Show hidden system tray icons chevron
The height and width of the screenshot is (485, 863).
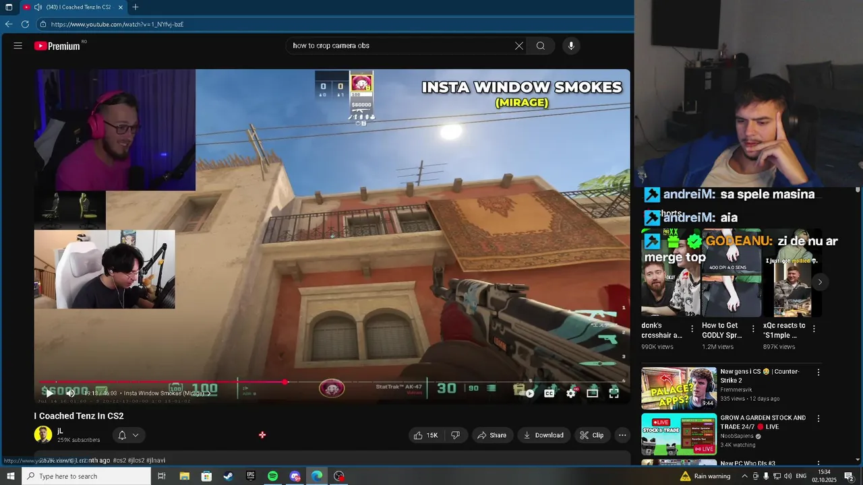click(744, 476)
